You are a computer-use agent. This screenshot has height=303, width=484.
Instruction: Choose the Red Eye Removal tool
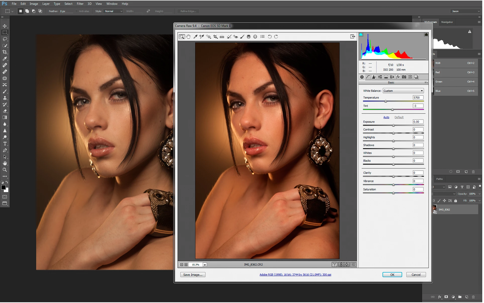point(236,37)
